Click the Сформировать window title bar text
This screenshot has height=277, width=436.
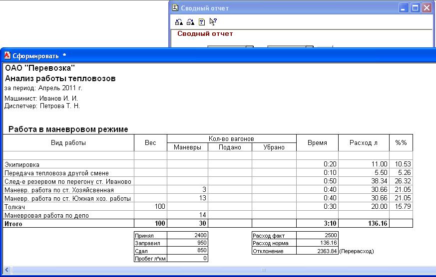(x=35, y=56)
